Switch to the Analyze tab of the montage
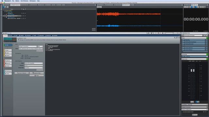The height and width of the screenshot is (117, 209). (x=48, y=35)
